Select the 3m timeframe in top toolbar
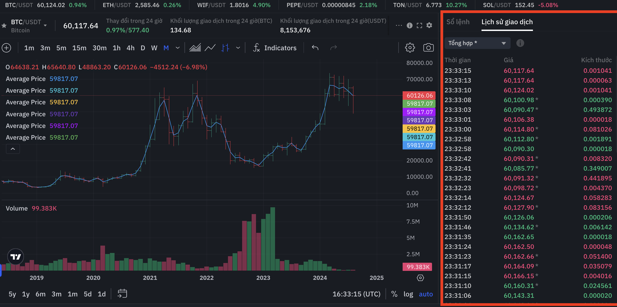The height and width of the screenshot is (307, 617). click(x=45, y=48)
